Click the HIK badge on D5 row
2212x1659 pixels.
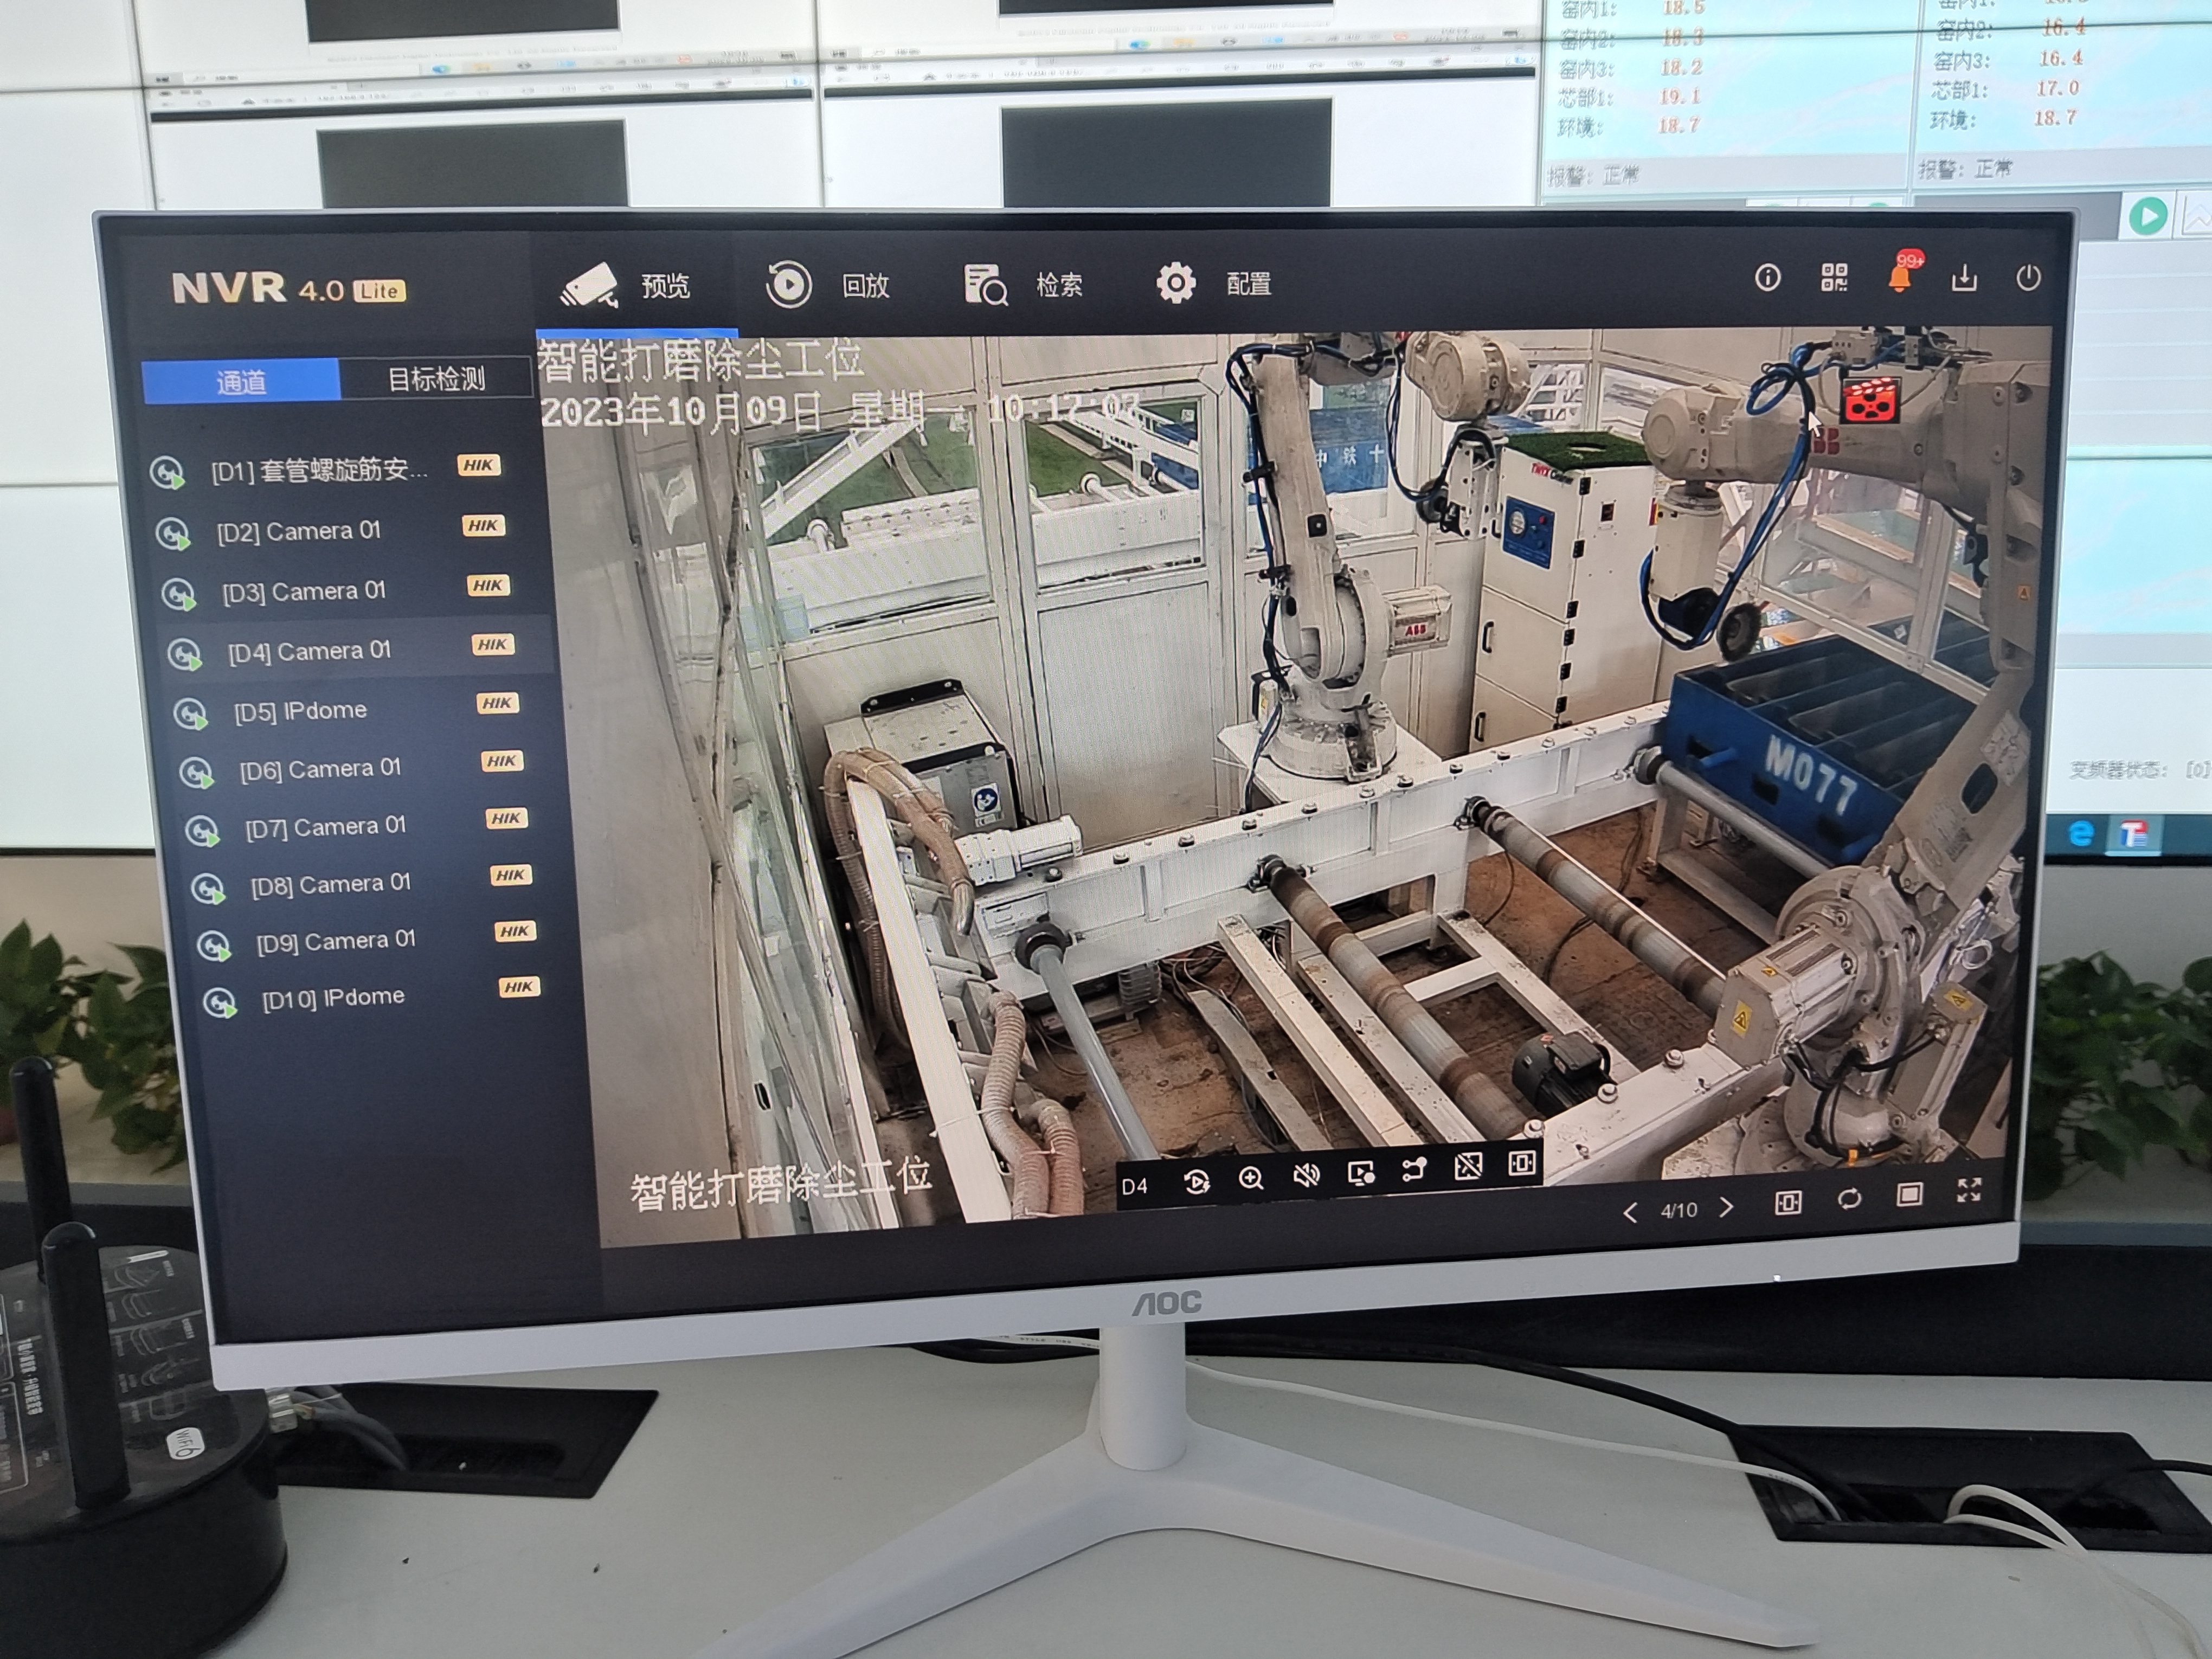(x=497, y=703)
